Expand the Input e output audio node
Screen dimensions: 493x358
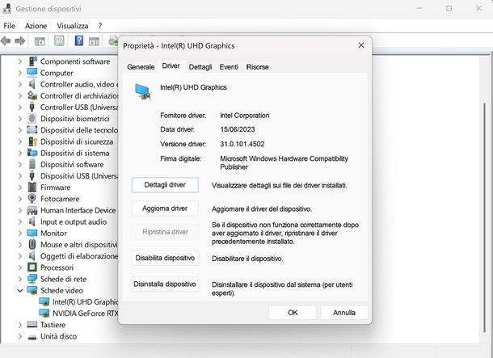pyautogui.click(x=20, y=221)
